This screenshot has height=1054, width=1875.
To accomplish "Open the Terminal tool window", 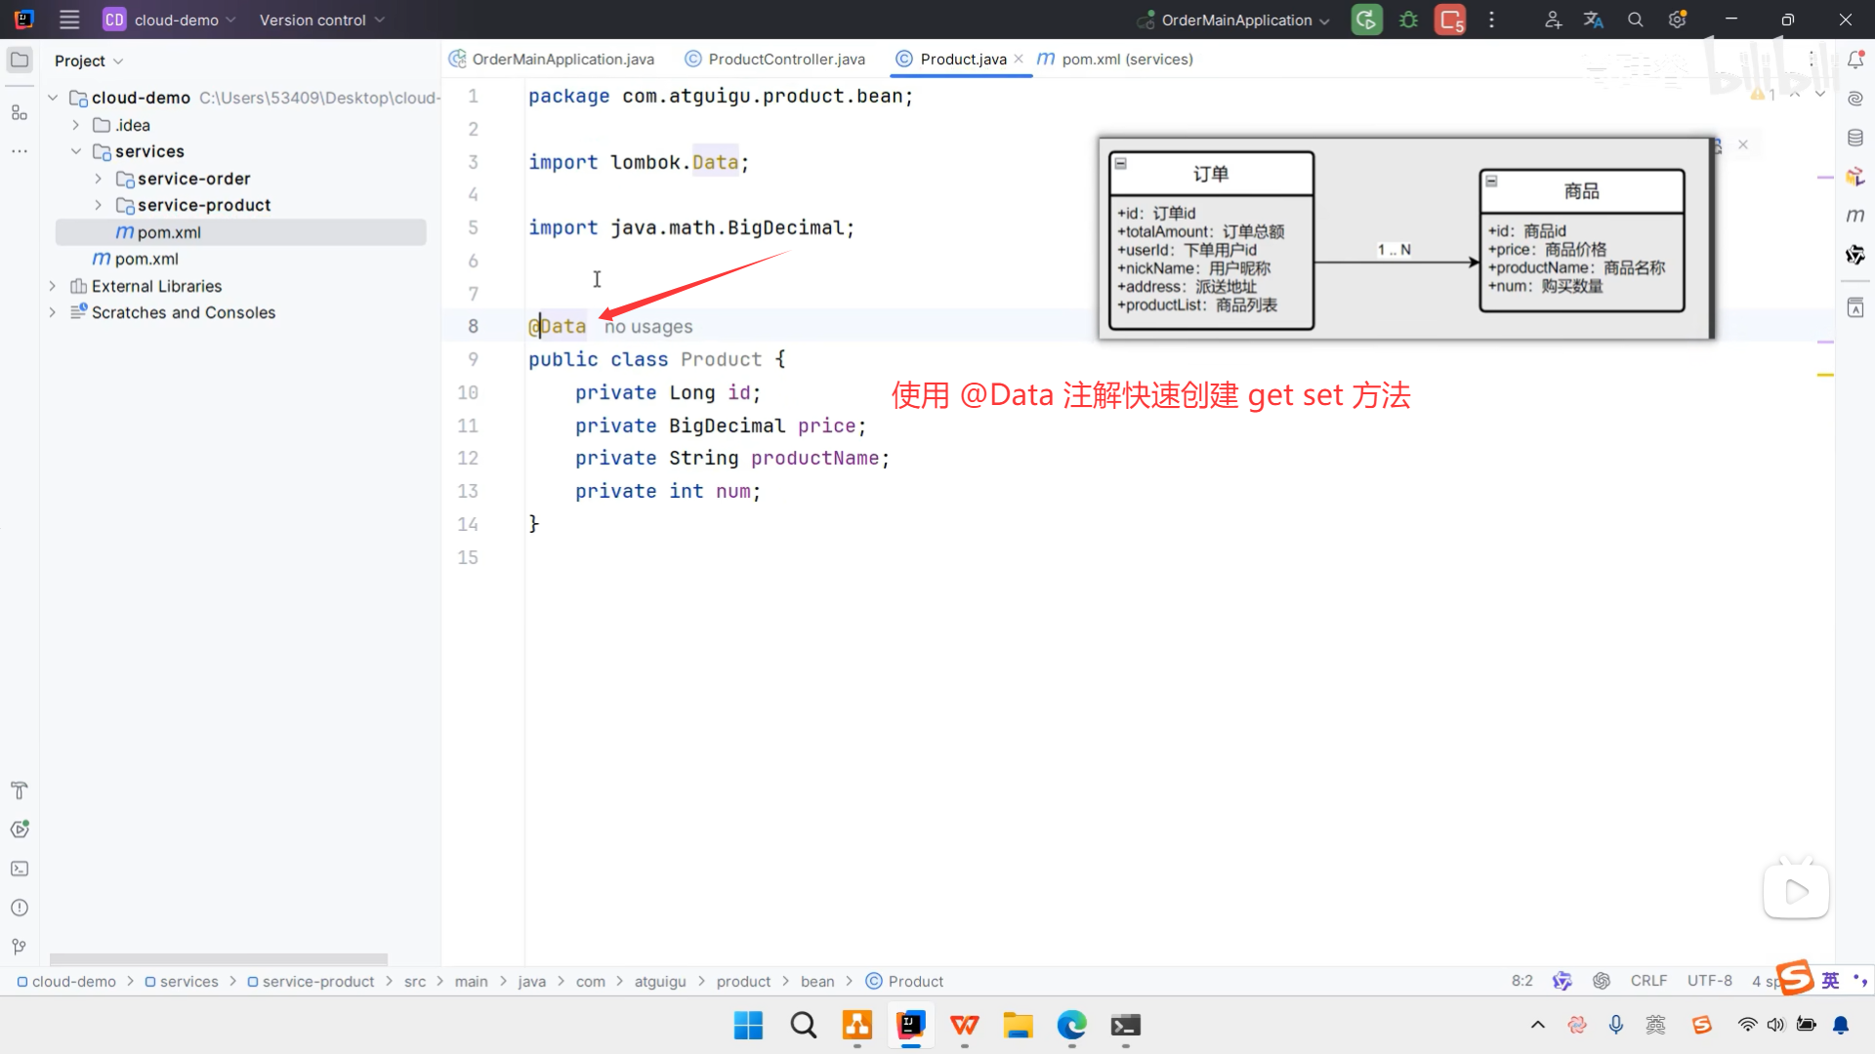I will 19,869.
